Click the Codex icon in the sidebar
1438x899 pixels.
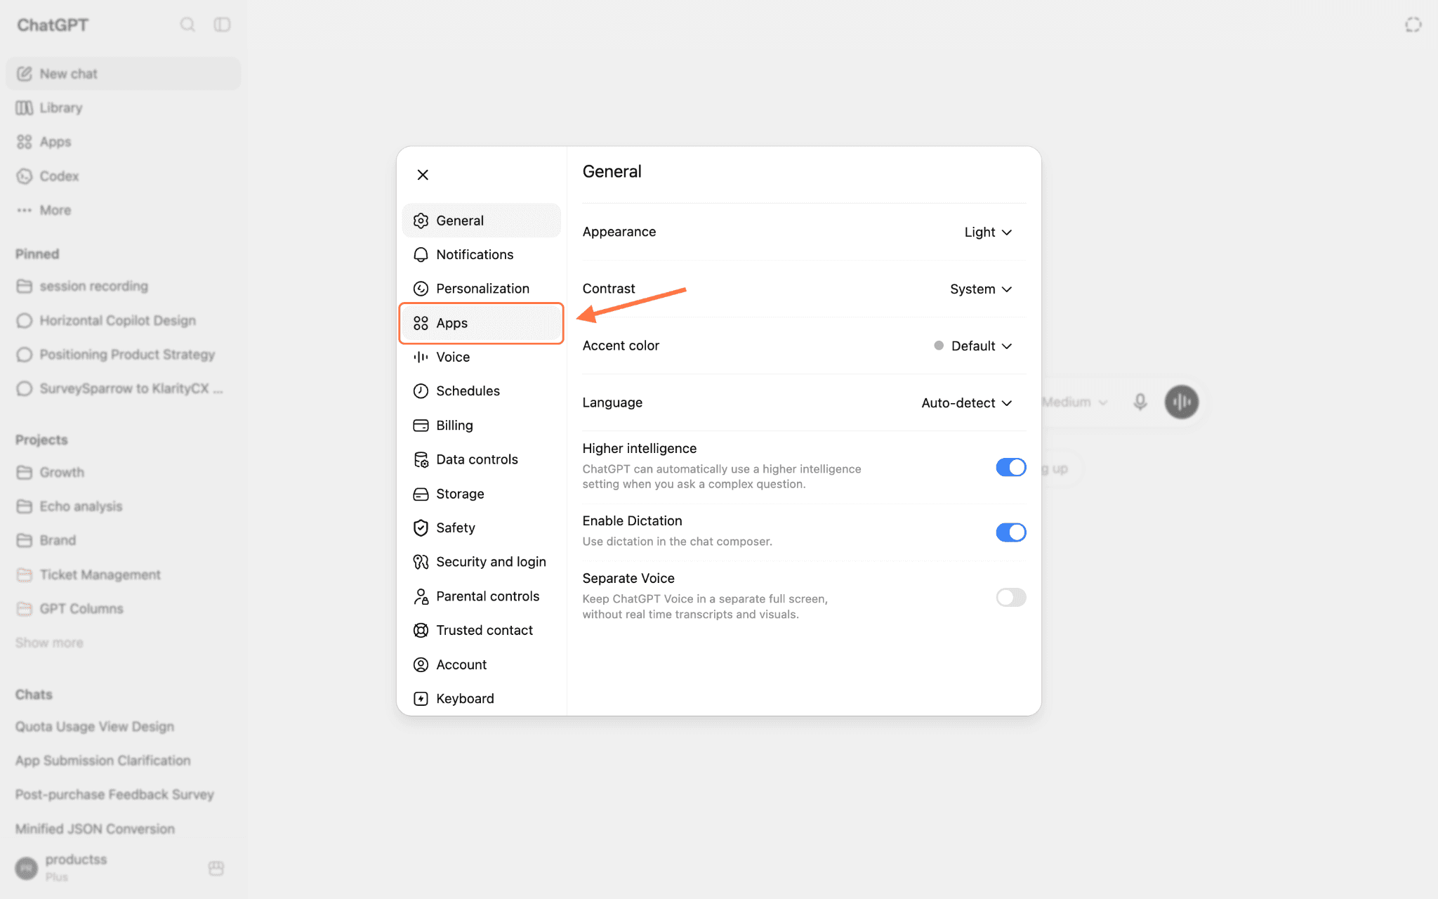click(25, 176)
